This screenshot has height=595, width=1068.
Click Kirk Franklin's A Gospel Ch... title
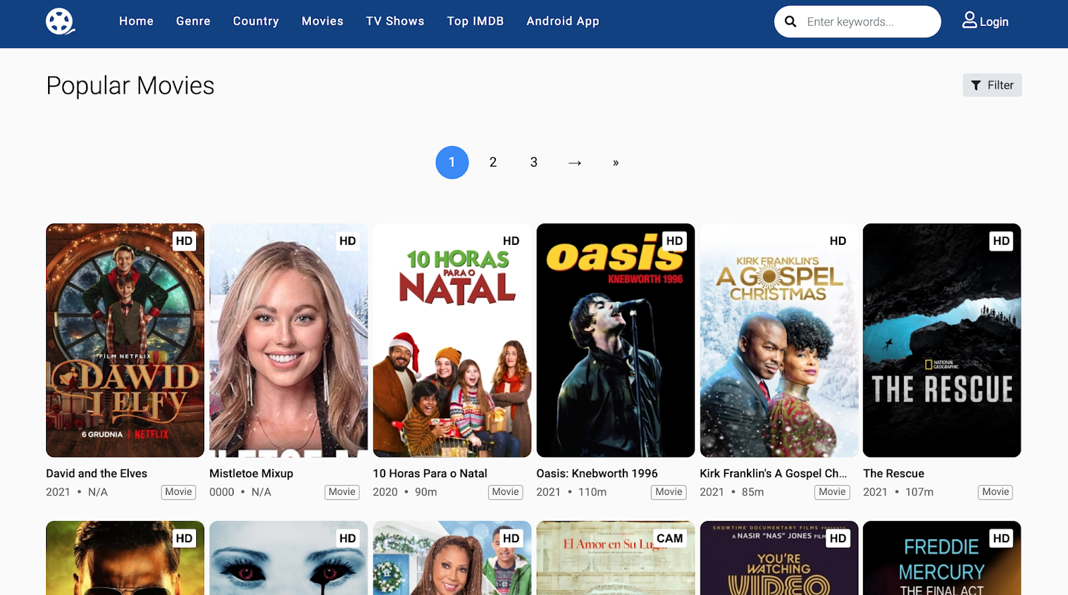point(773,474)
